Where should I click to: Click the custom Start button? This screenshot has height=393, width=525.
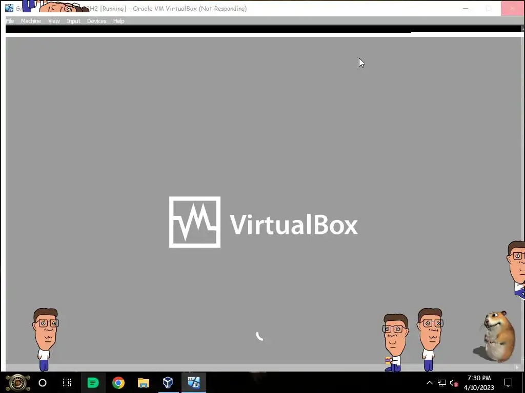(18, 383)
